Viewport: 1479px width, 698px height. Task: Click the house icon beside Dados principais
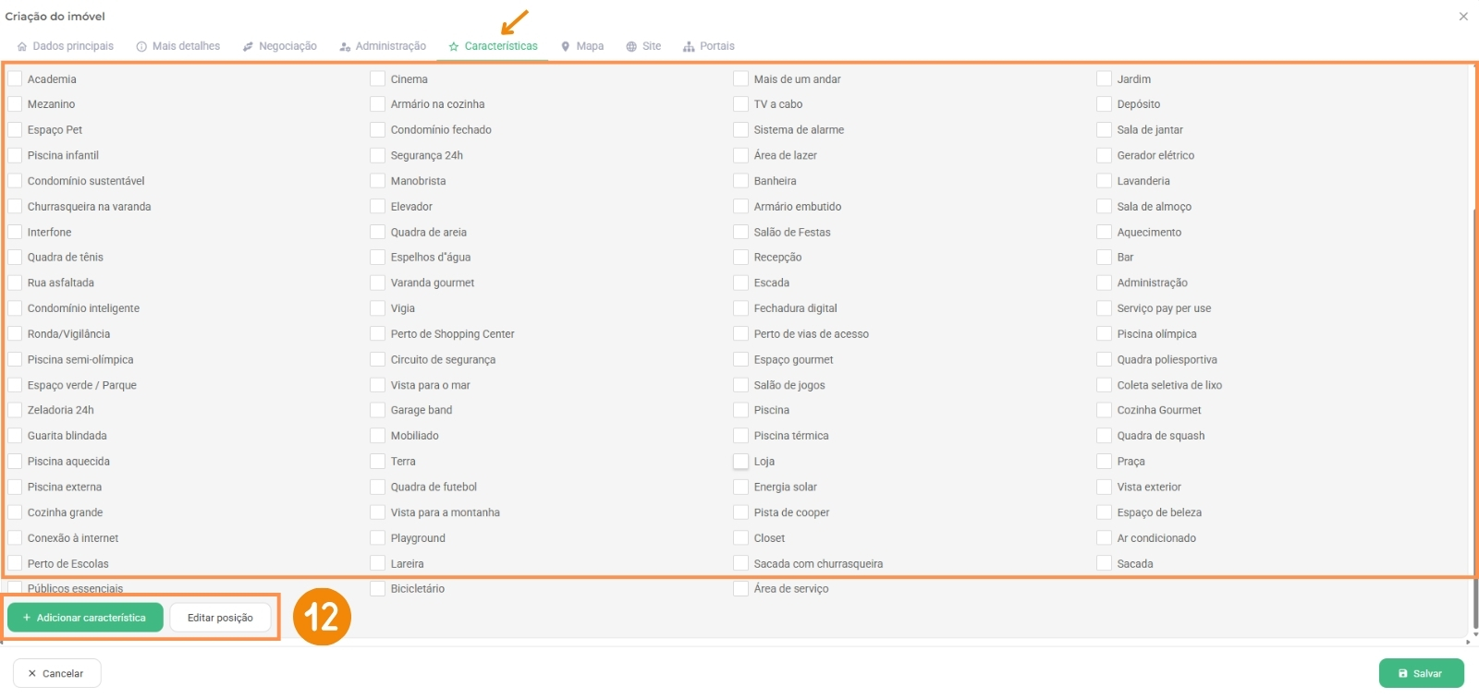(22, 46)
